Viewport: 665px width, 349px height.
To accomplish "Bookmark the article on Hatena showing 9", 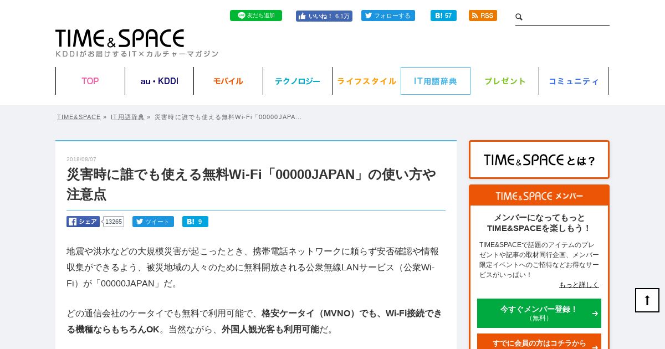I will (195, 222).
